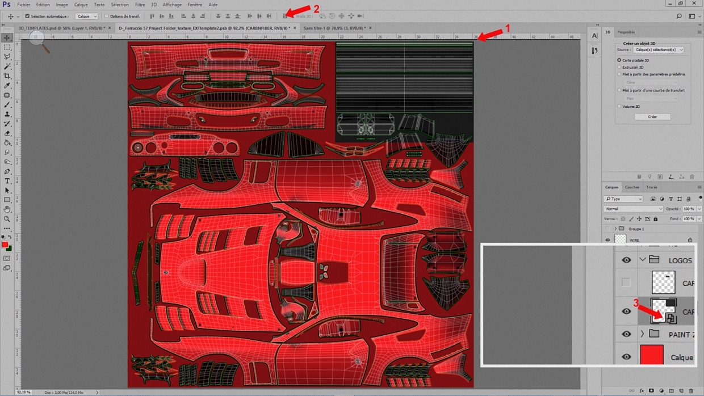704x396 pixels.
Task: Select the Rectangular Marquee tool
Action: point(7,48)
